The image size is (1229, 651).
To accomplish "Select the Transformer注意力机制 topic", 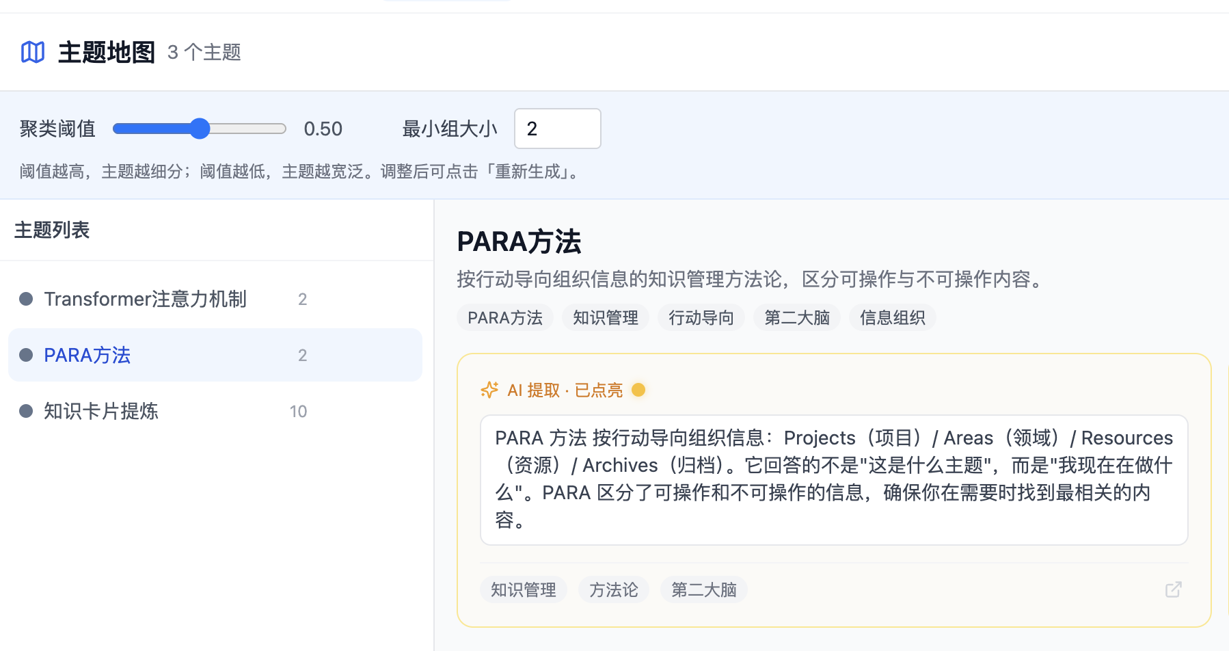I will pyautogui.click(x=215, y=299).
